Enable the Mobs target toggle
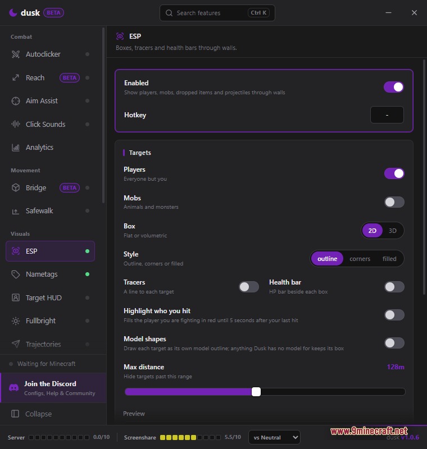 pos(394,202)
